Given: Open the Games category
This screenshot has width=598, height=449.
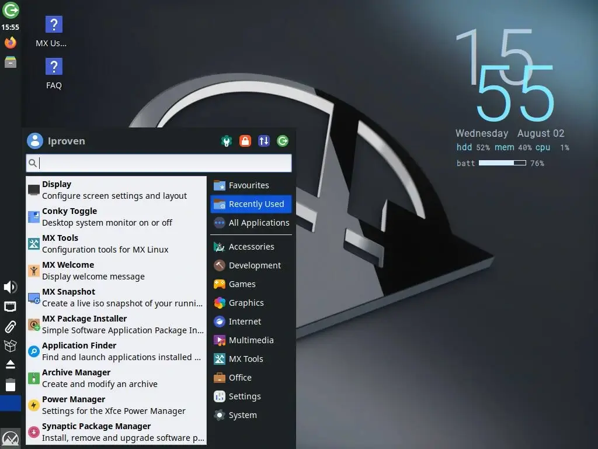Looking at the screenshot, I should pyautogui.click(x=251, y=284).
